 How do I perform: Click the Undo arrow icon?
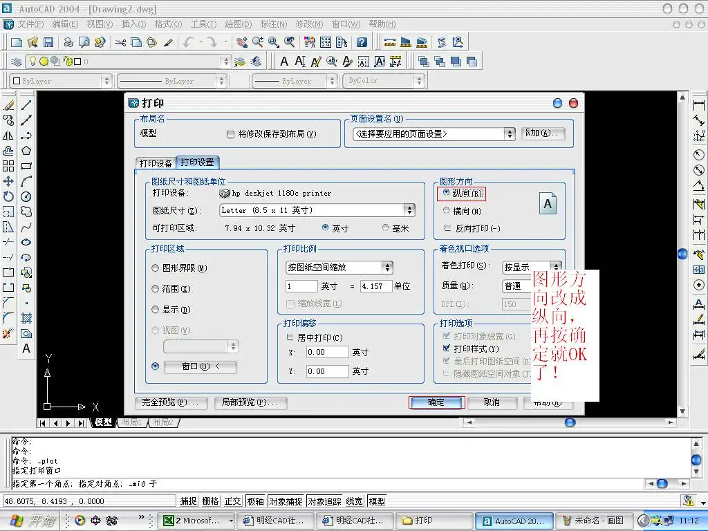pos(188,42)
